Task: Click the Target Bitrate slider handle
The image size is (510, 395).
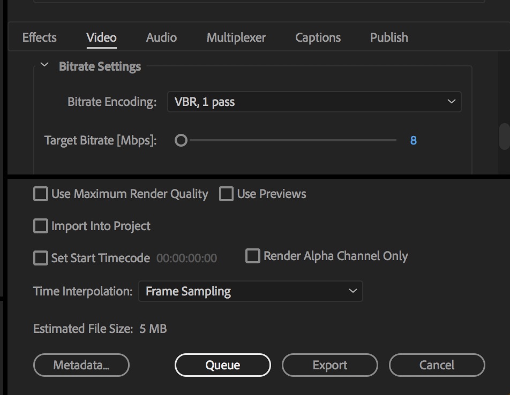Action: pyautogui.click(x=181, y=140)
